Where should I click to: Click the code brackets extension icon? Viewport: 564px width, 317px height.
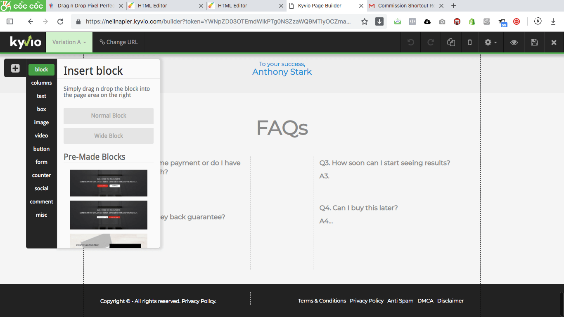pyautogui.click(x=412, y=21)
